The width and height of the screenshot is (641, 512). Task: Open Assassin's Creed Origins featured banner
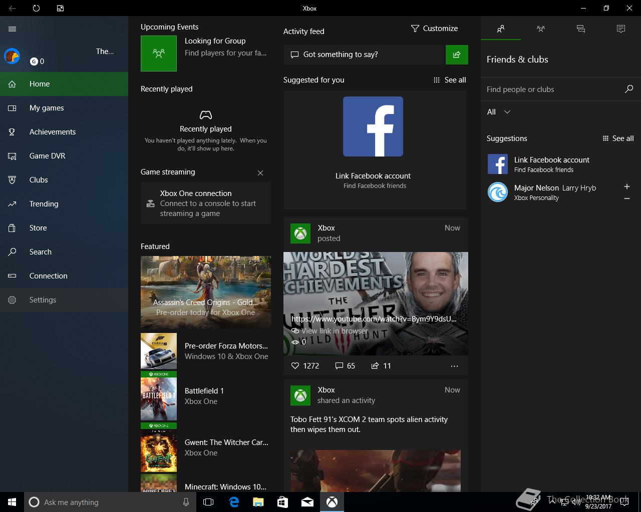206,292
